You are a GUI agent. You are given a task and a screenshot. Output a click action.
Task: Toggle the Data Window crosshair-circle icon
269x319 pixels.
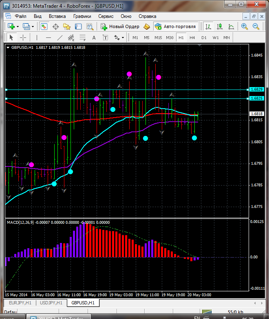click(x=55, y=26)
